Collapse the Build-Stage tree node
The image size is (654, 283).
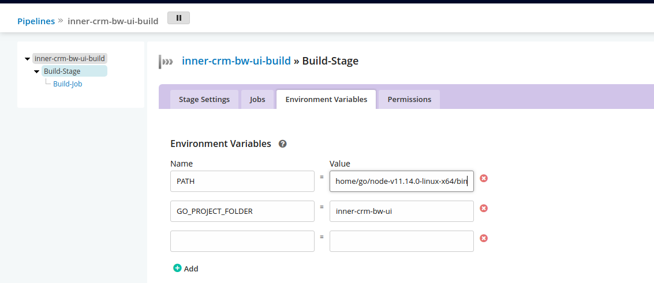36,72
